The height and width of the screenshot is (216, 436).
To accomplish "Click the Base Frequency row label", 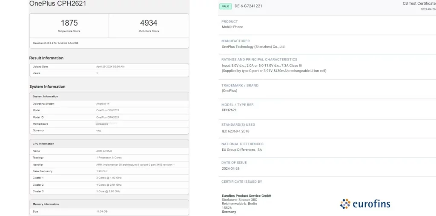I will pyautogui.click(x=43, y=171).
